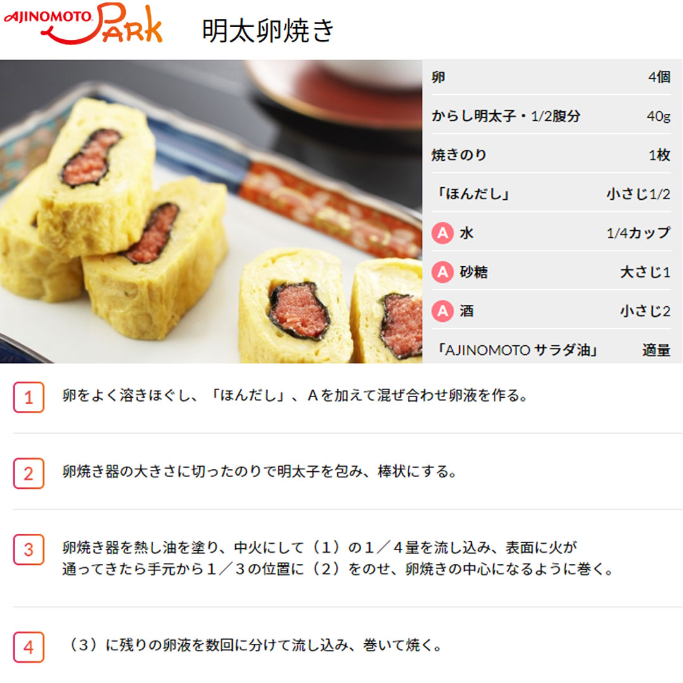The image size is (683, 683).
Task: Click the A badge beside 水
Action: [x=443, y=233]
